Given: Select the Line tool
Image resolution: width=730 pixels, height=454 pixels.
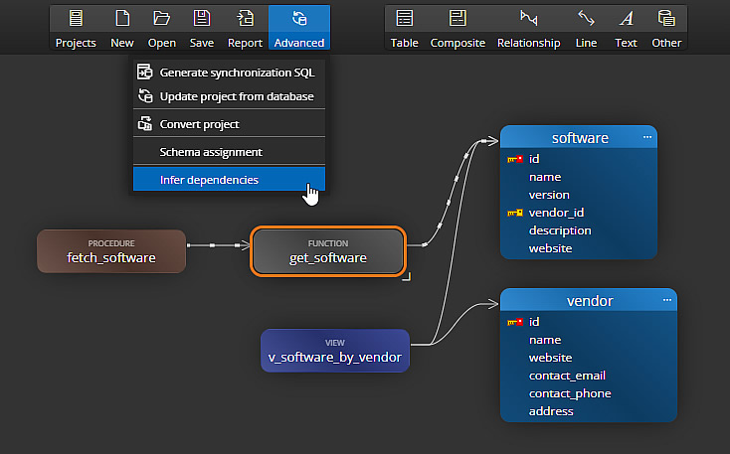Looking at the screenshot, I should (x=586, y=28).
